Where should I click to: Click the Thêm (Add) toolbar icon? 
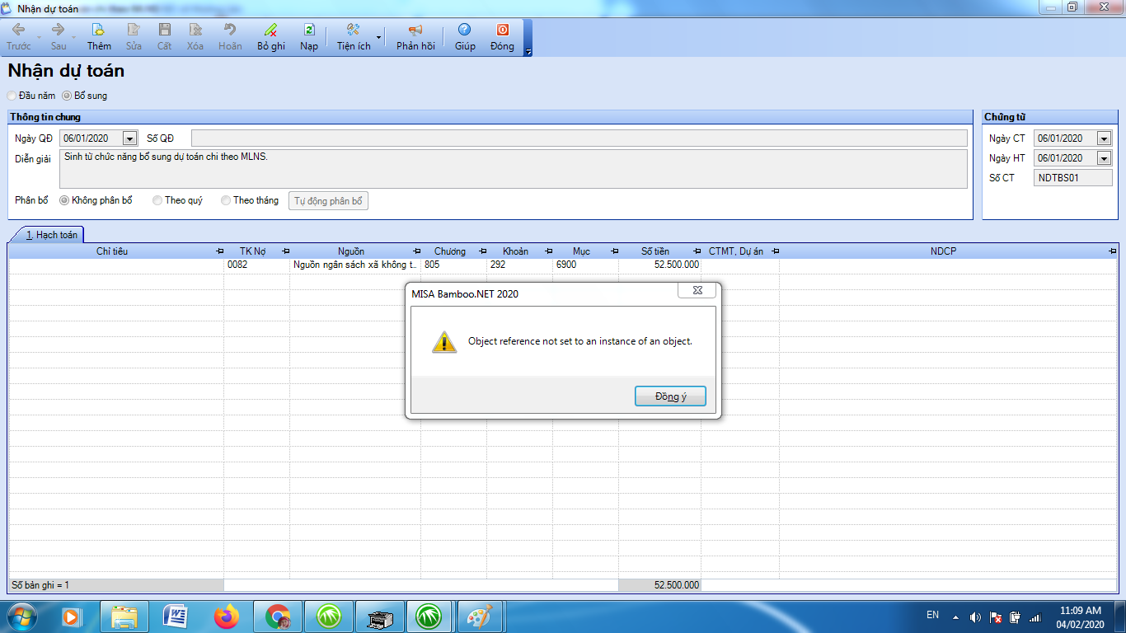pos(99,30)
